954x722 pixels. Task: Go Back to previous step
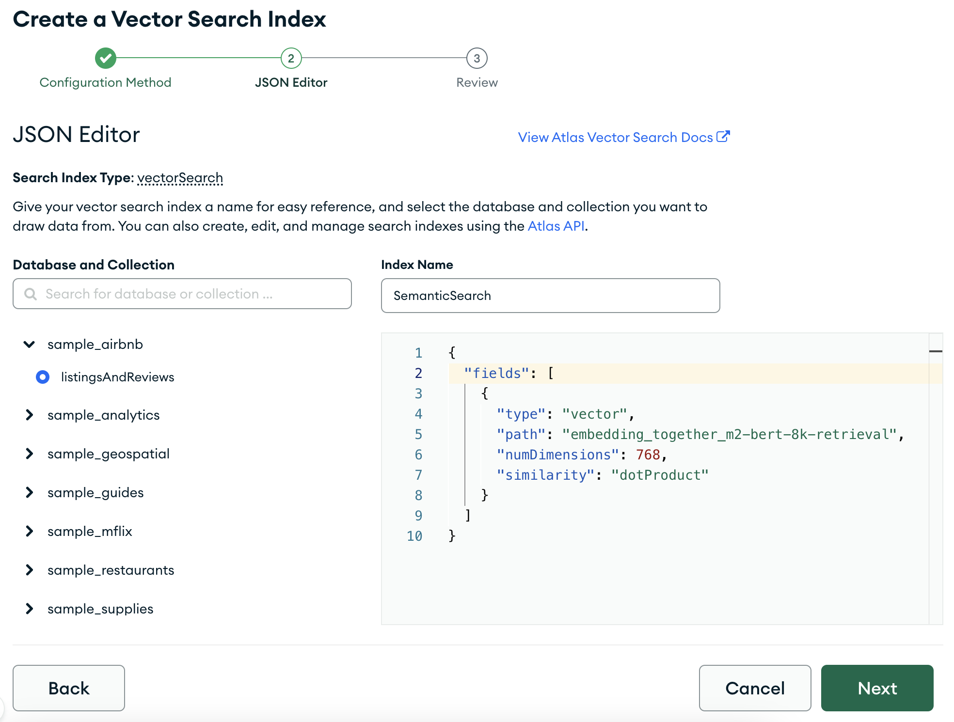pyautogui.click(x=69, y=688)
